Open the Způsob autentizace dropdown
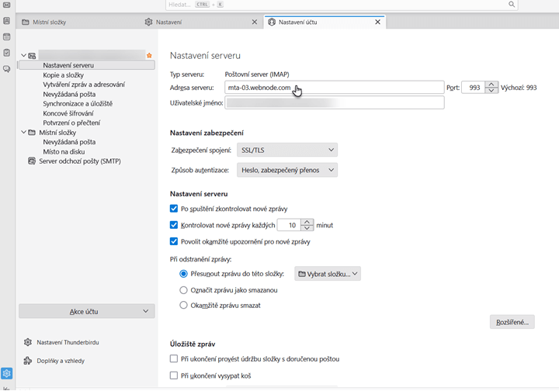This screenshot has width=559, height=391. point(287,170)
